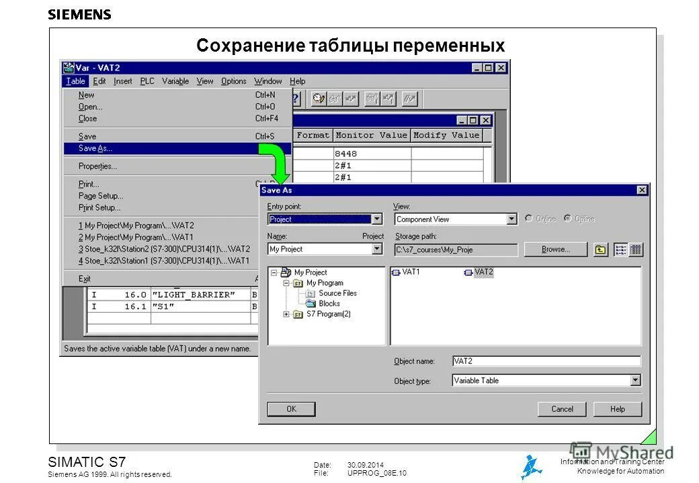This screenshot has width=699, height=483.
Task: Click the Activate Modify Values toolbar icon
Action: click(388, 99)
